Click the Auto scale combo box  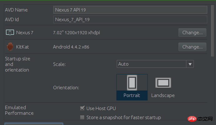pyautogui.click(x=155, y=64)
